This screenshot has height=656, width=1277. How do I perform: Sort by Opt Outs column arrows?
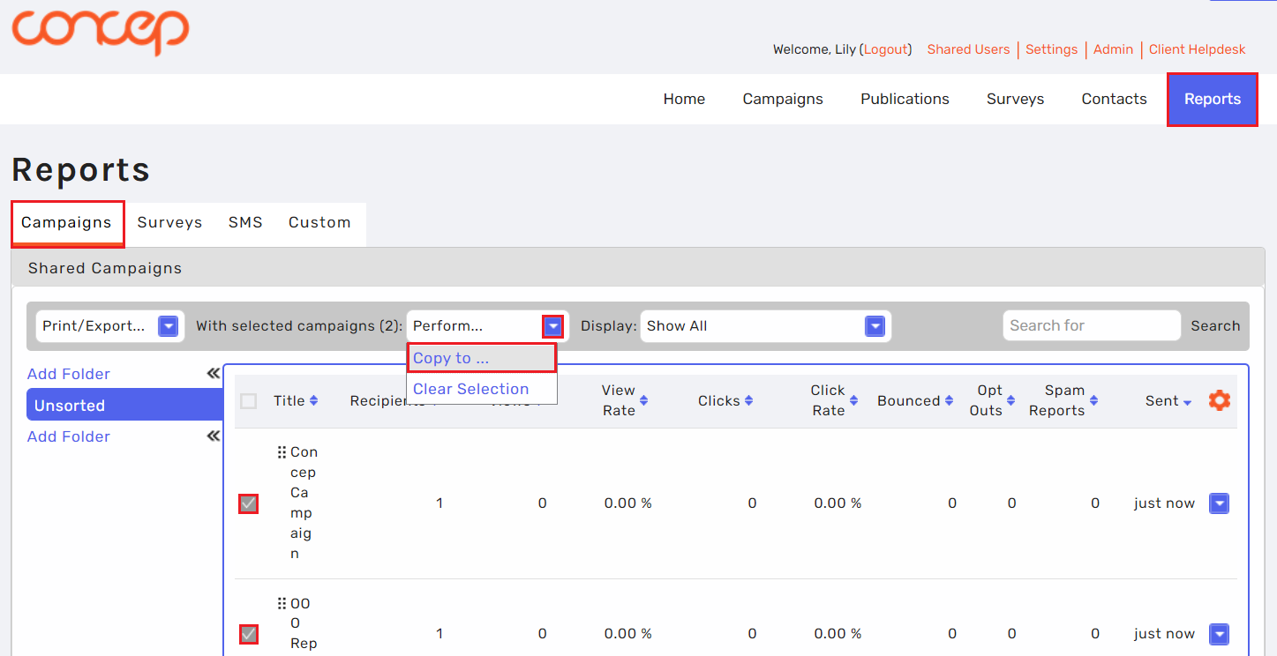pyautogui.click(x=1010, y=401)
